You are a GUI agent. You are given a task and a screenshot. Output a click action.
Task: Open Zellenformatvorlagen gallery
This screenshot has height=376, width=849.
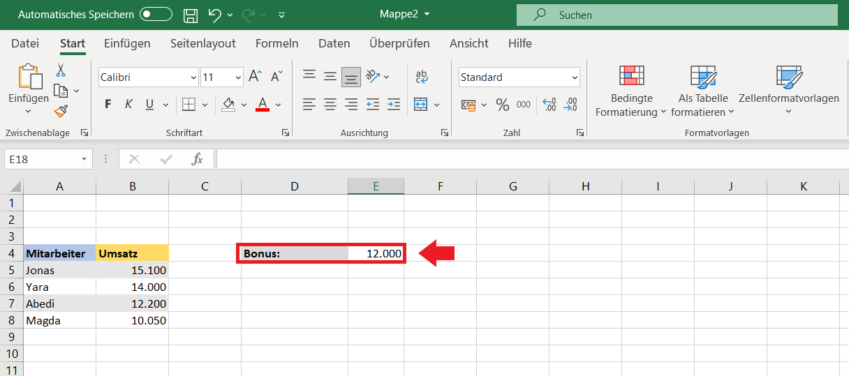(789, 91)
